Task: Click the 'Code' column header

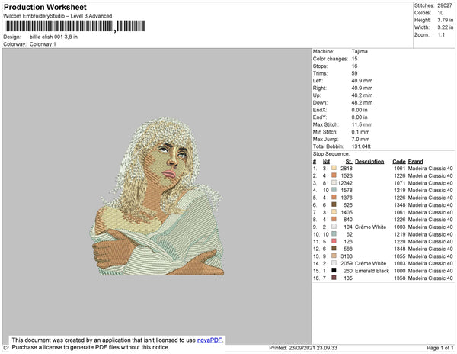Action: coord(398,162)
